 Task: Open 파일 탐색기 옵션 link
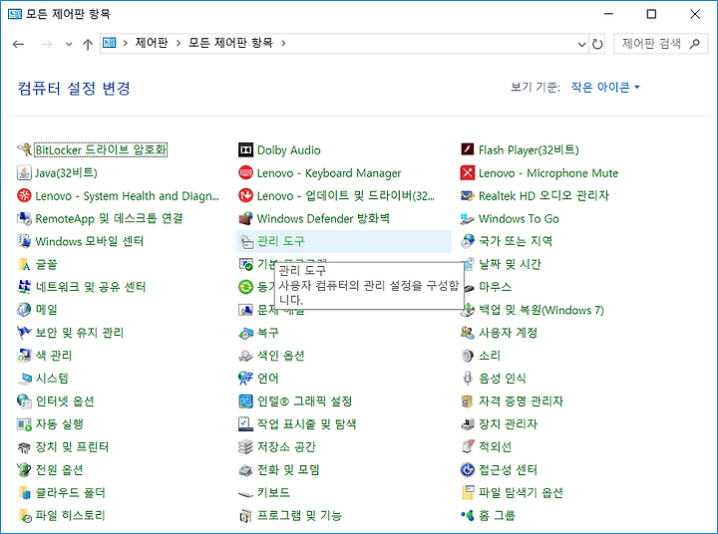coord(521,492)
